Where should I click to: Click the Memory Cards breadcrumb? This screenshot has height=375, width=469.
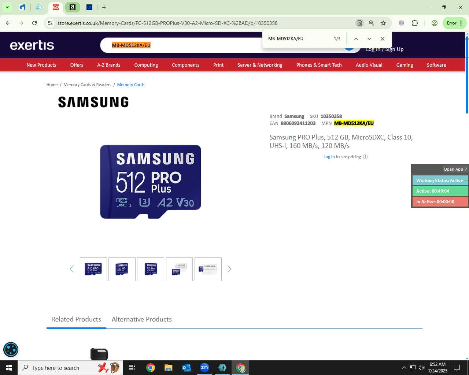(x=131, y=85)
